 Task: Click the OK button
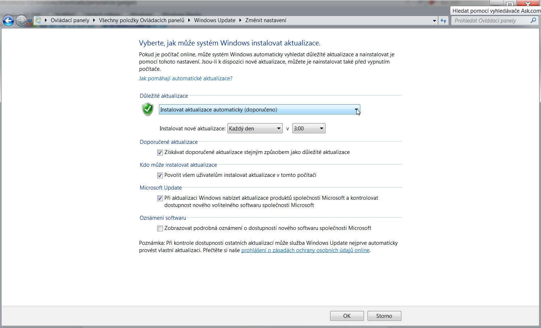347,316
